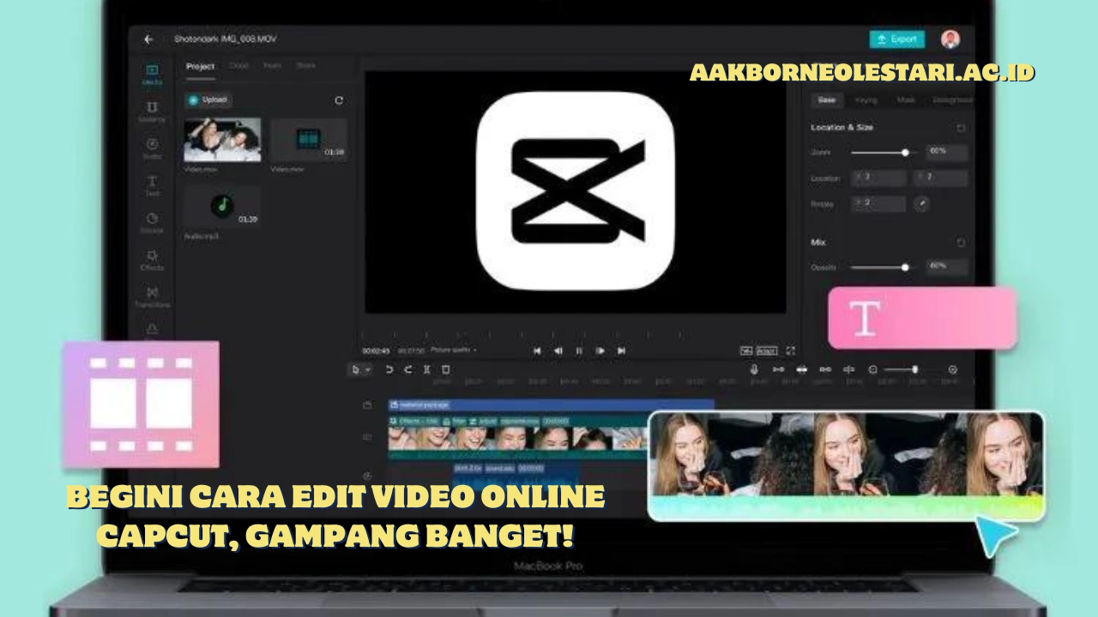Click the Export button

pyautogui.click(x=897, y=39)
